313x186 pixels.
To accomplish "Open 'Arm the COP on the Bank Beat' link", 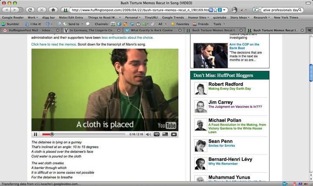I will 244,46.
